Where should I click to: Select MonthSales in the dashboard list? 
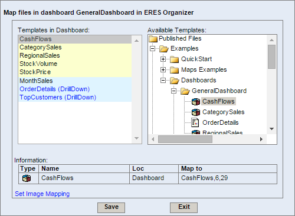[75, 81]
